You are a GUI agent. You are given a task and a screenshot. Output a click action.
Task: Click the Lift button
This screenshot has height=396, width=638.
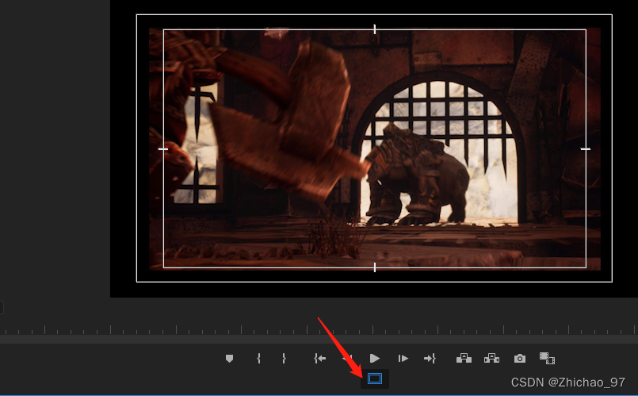464,359
